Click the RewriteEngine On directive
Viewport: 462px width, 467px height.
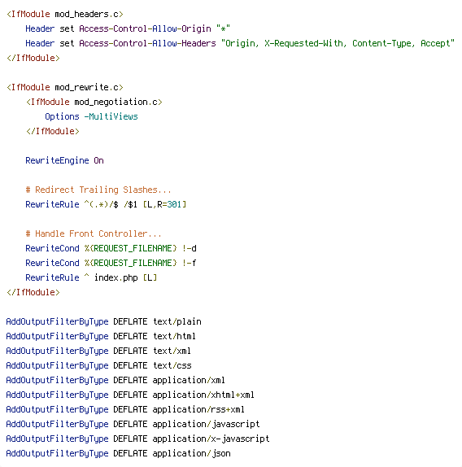click(x=64, y=160)
